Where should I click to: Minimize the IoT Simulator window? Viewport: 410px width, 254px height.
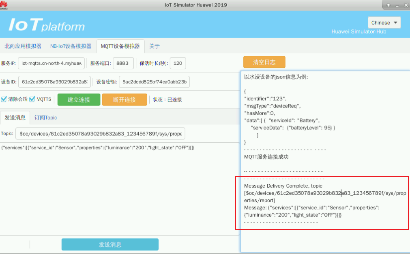(x=397, y=6)
